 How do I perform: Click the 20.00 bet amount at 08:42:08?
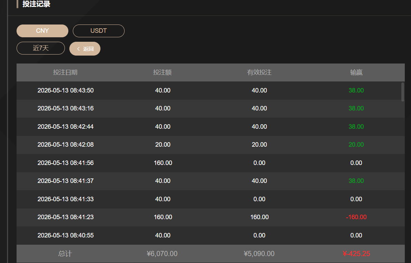tap(163, 145)
